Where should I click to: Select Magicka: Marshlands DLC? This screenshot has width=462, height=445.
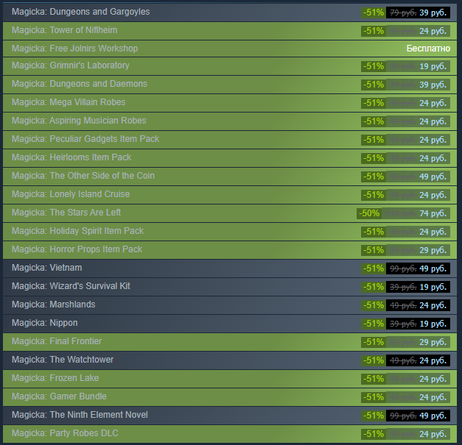click(230, 305)
